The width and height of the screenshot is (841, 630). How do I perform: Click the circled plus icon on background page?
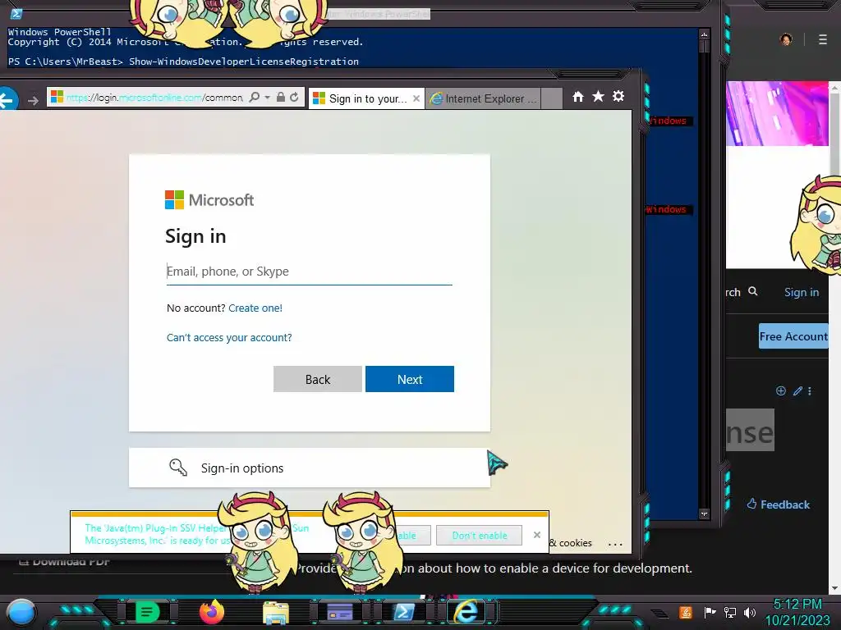pos(781,391)
